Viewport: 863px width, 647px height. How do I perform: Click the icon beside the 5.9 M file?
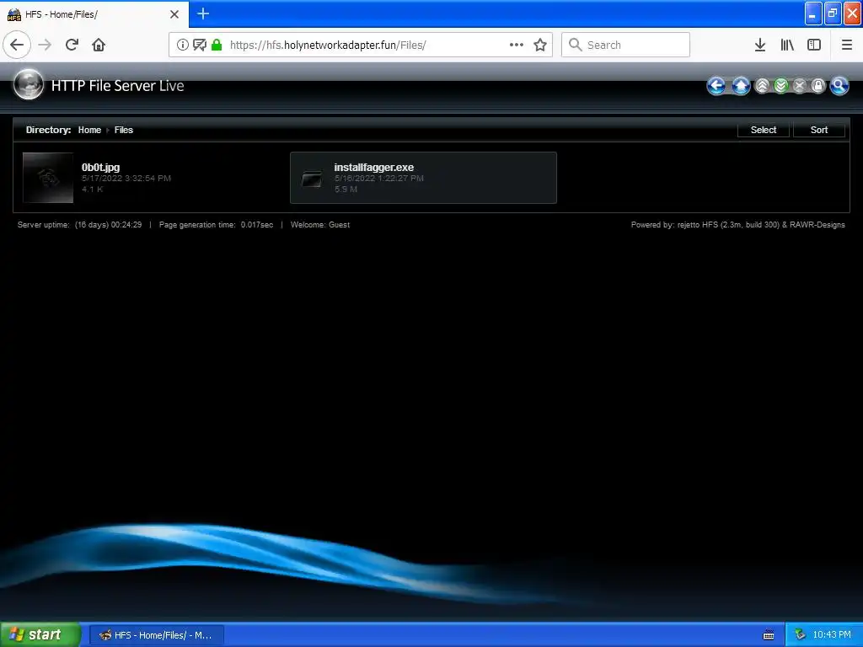coord(312,179)
